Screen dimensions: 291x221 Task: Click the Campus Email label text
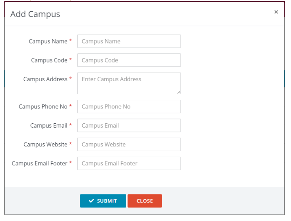(x=49, y=125)
